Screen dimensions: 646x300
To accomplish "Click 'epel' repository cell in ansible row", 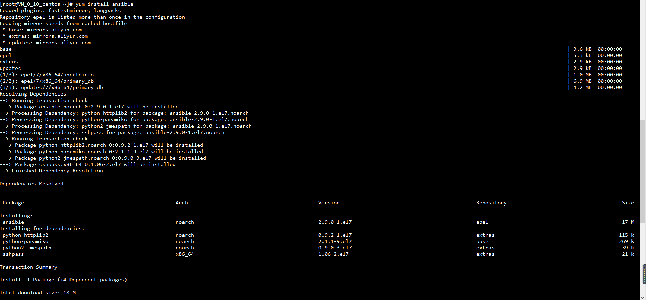I will pyautogui.click(x=482, y=222).
